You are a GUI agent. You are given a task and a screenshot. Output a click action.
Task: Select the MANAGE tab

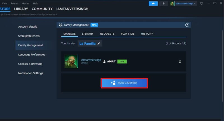point(69,34)
